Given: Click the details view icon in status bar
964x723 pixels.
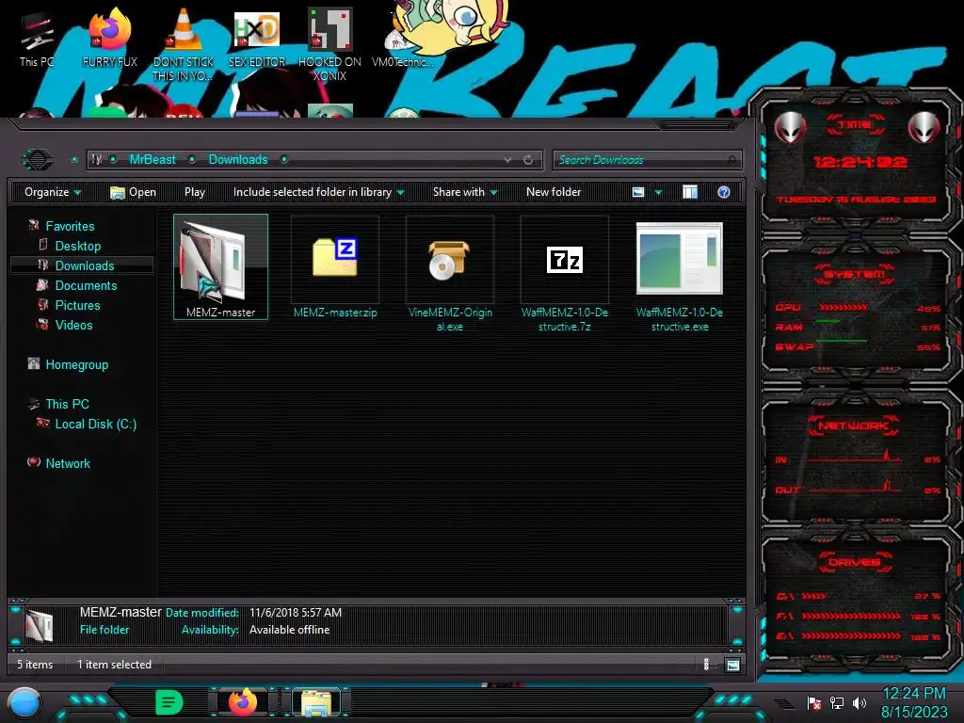Looking at the screenshot, I should pos(706,664).
